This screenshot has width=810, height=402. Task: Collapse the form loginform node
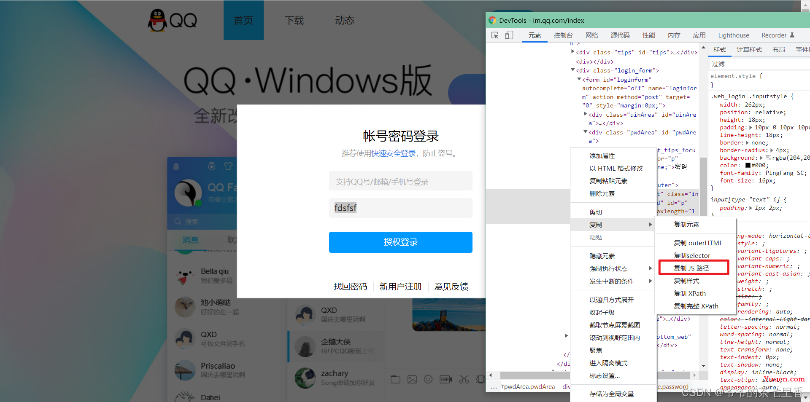pos(579,79)
